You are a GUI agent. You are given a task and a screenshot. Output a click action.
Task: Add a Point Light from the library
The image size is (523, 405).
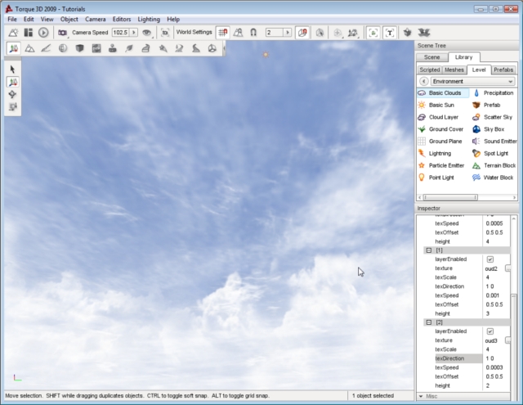(440, 177)
